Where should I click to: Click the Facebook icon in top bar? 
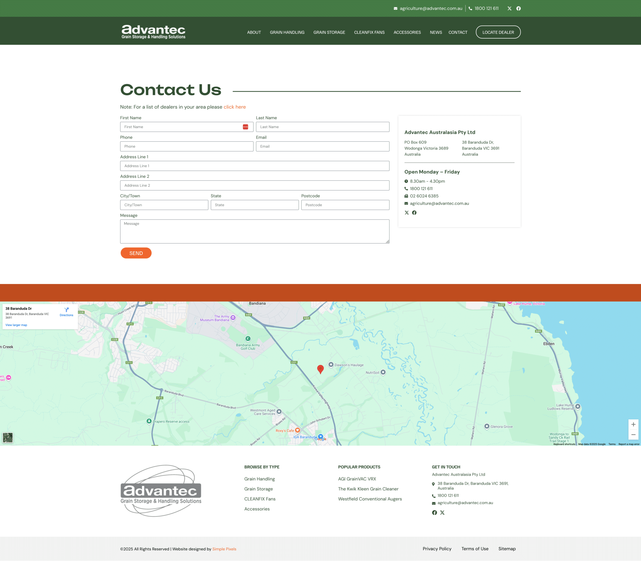coord(519,9)
